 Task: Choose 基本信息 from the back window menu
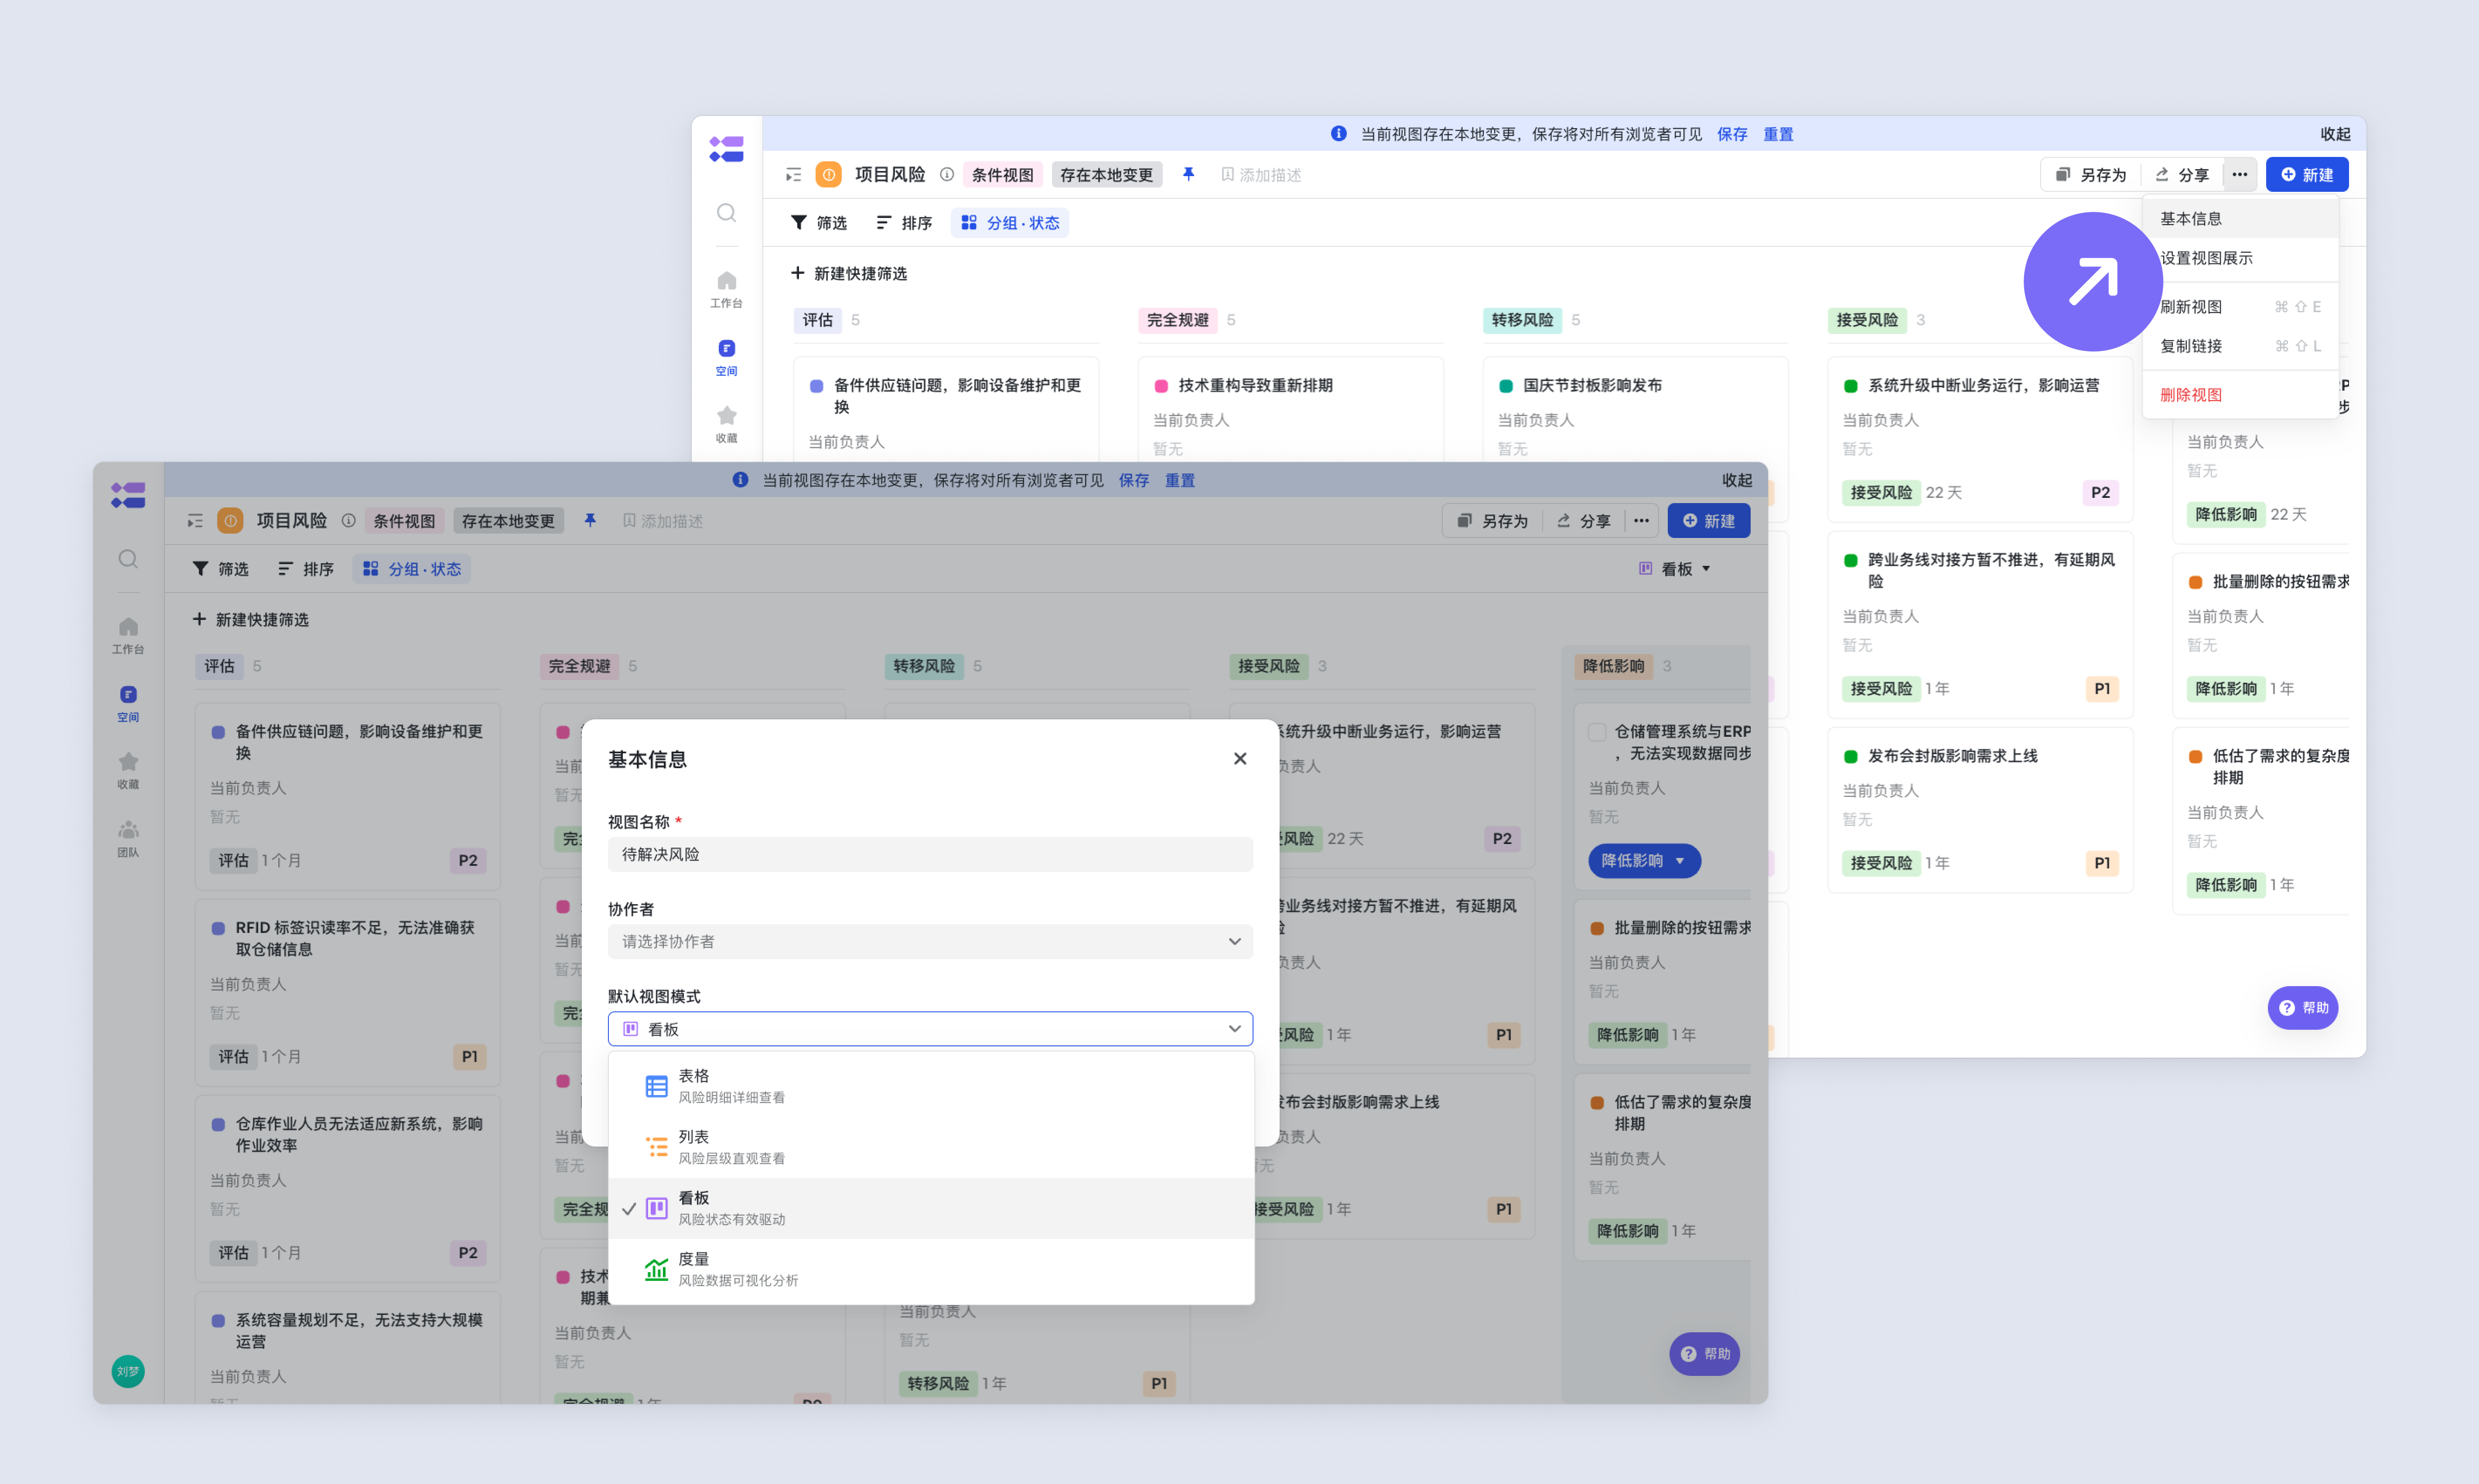[x=2240, y=219]
